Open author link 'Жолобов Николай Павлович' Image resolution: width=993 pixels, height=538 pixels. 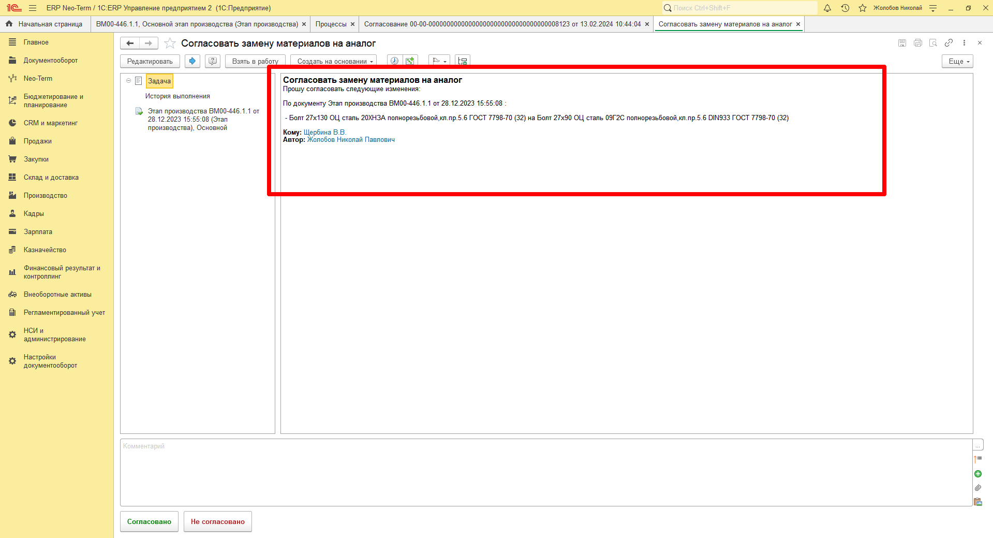point(351,140)
